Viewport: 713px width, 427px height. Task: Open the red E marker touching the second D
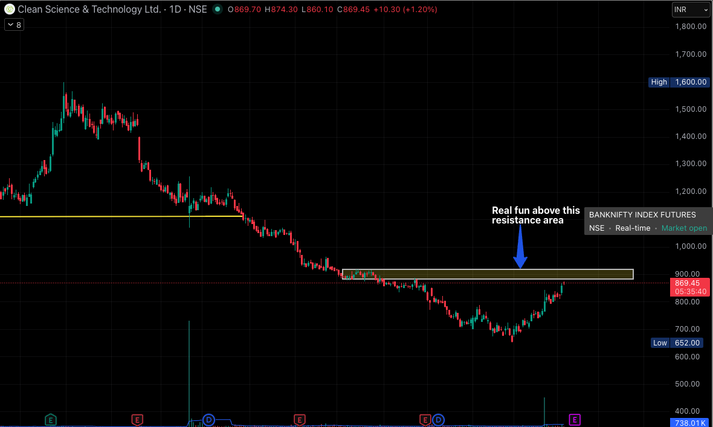tap(425, 420)
